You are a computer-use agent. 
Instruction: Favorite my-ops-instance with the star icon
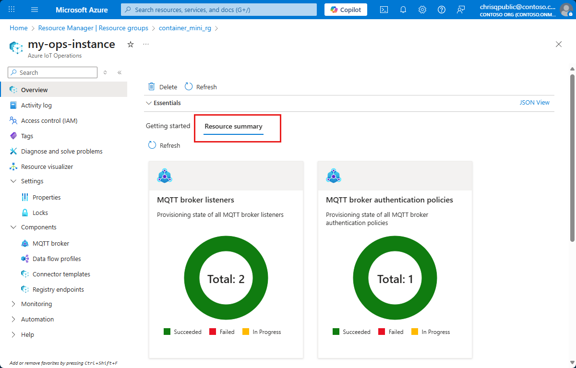131,44
